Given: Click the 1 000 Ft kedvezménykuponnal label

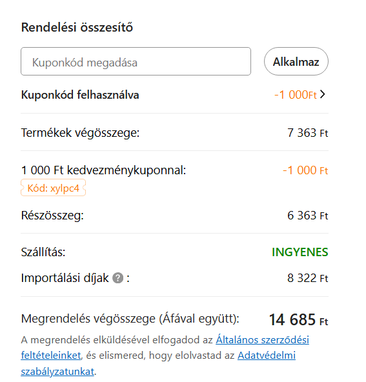Looking at the screenshot, I should (103, 170).
